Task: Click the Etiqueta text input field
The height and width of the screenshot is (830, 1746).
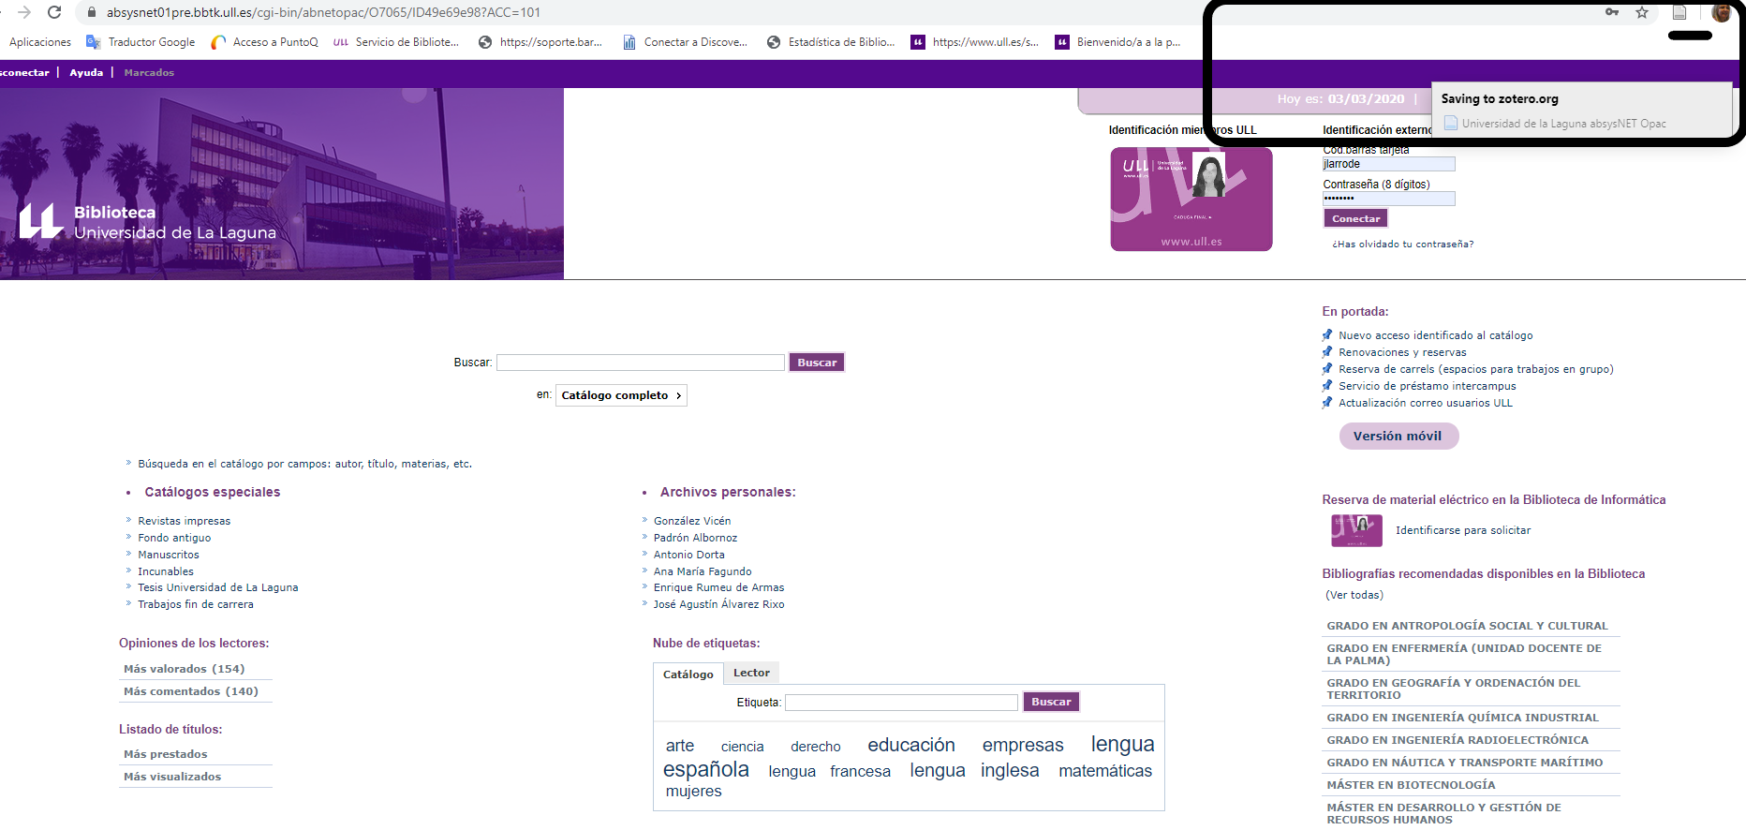Action: pos(901,702)
